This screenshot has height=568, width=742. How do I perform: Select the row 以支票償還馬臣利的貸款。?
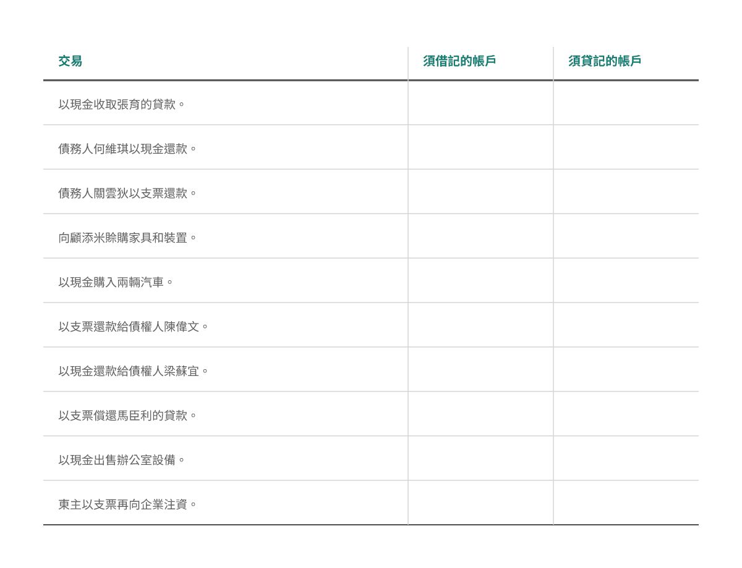[x=371, y=414]
